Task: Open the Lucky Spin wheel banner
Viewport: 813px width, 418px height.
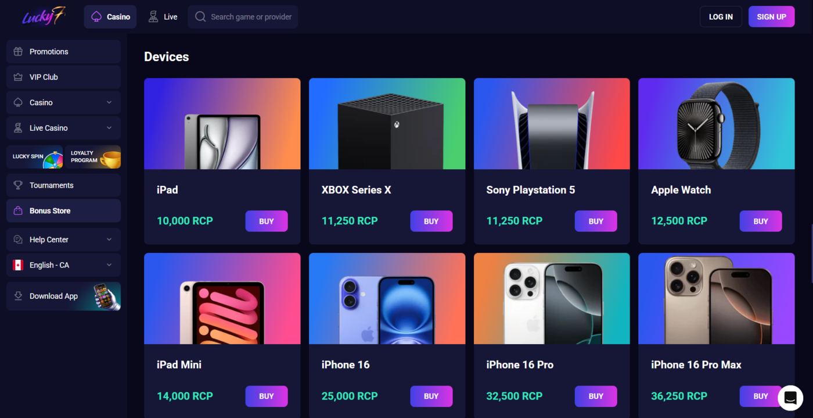Action: tap(35, 157)
